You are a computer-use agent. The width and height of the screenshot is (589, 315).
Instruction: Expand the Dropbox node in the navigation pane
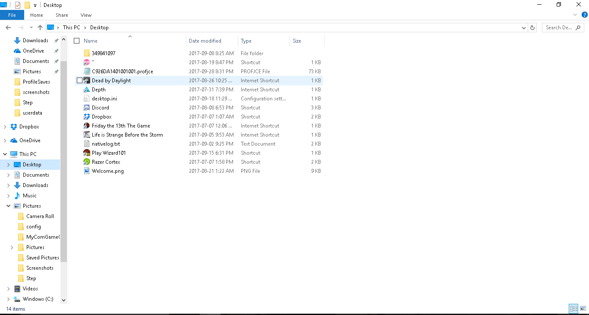coord(5,127)
